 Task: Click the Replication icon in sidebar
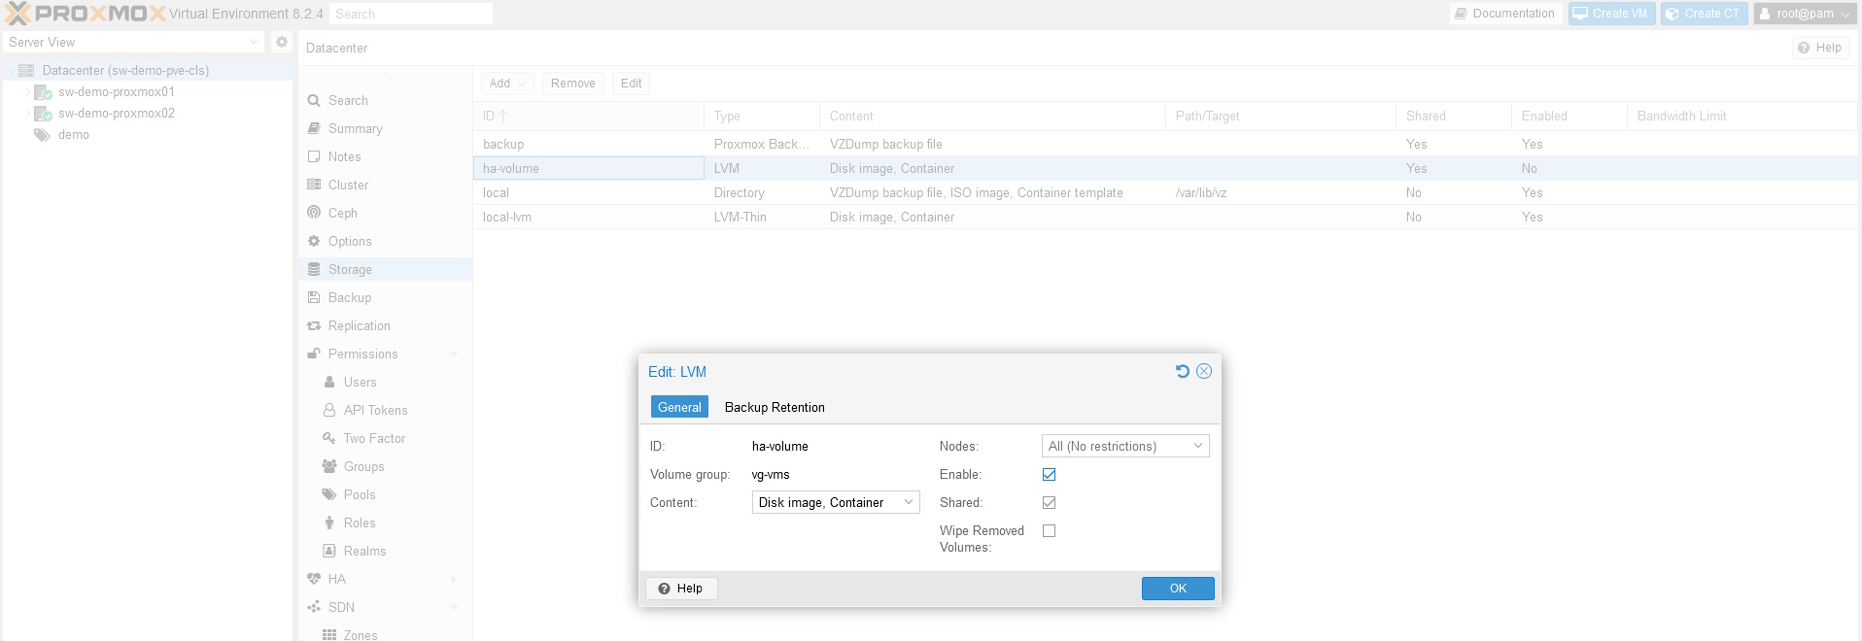pos(314,326)
